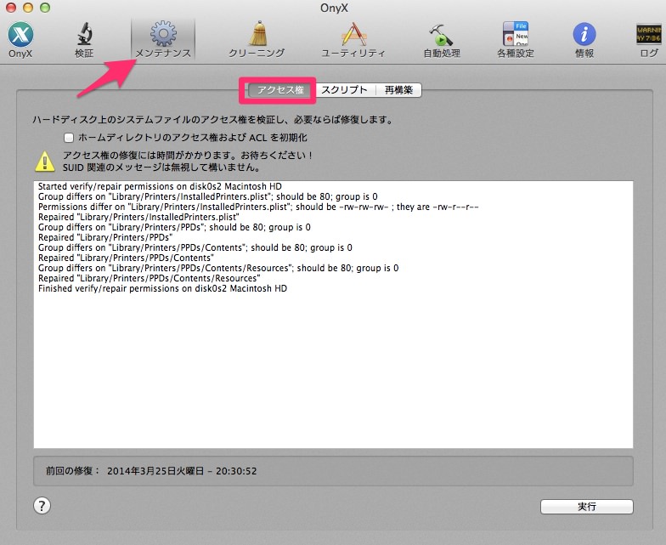Click 'Repaired "Library/Printers/PPDs"' log line
Viewport: 666px width, 545px height.
105,237
